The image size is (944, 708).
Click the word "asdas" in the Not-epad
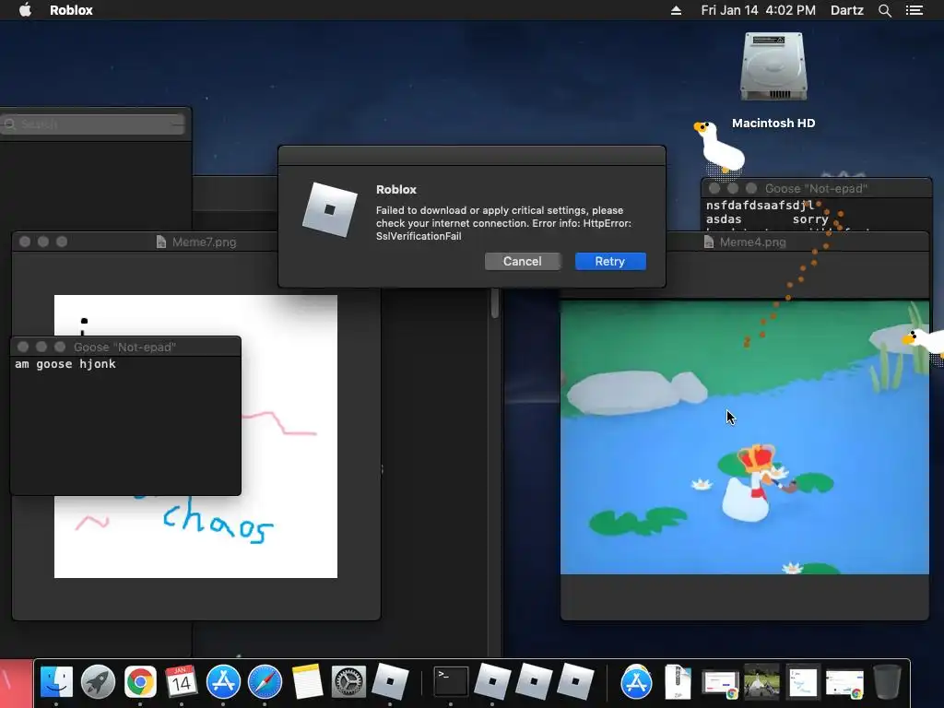[x=724, y=219]
